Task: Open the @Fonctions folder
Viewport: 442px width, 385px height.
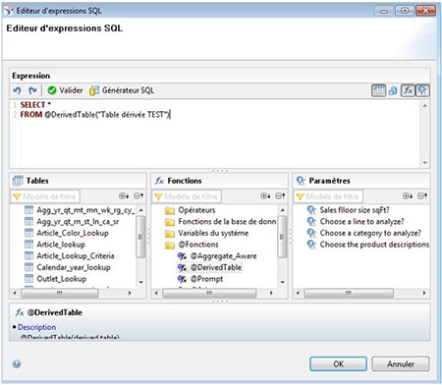Action: tap(198, 245)
